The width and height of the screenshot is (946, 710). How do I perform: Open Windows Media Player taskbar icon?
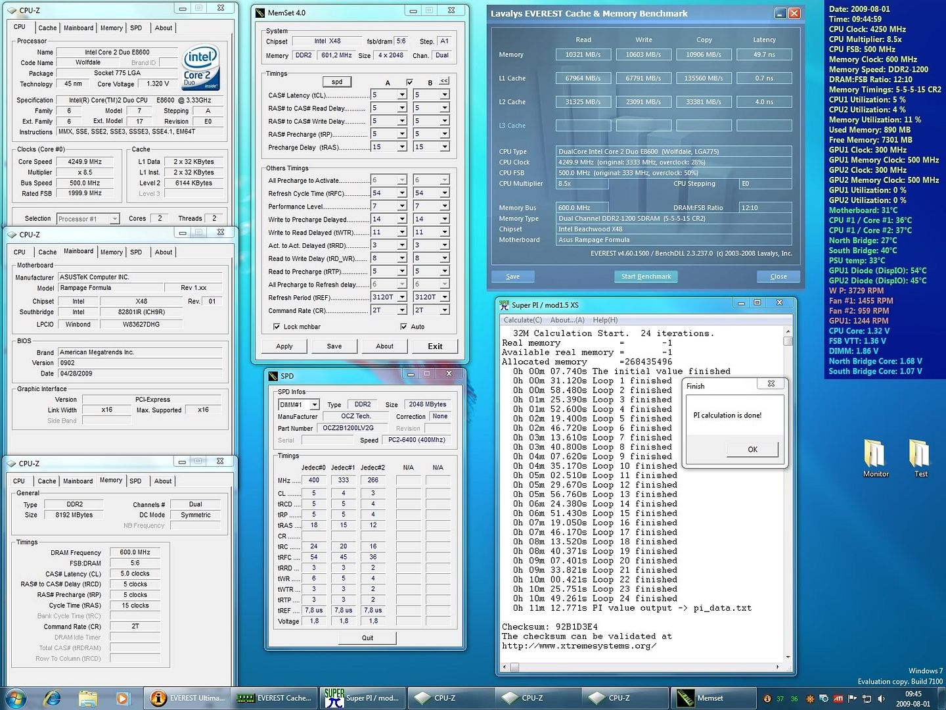pos(122,698)
